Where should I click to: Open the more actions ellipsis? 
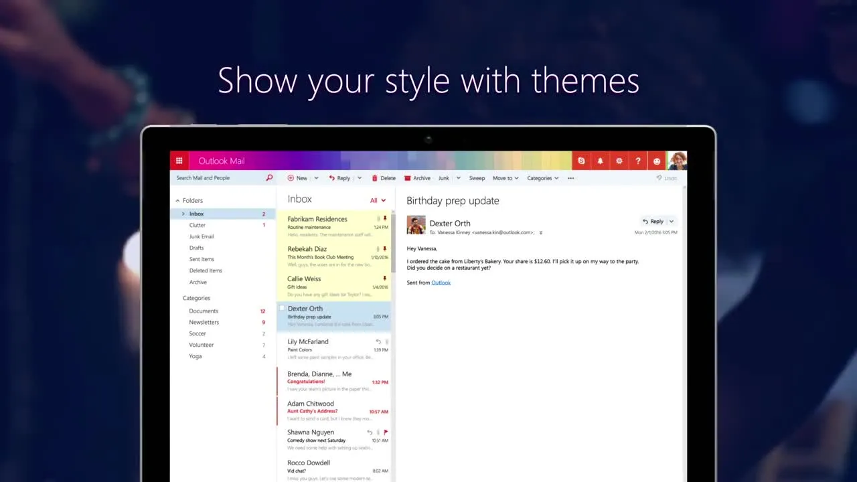[570, 178]
